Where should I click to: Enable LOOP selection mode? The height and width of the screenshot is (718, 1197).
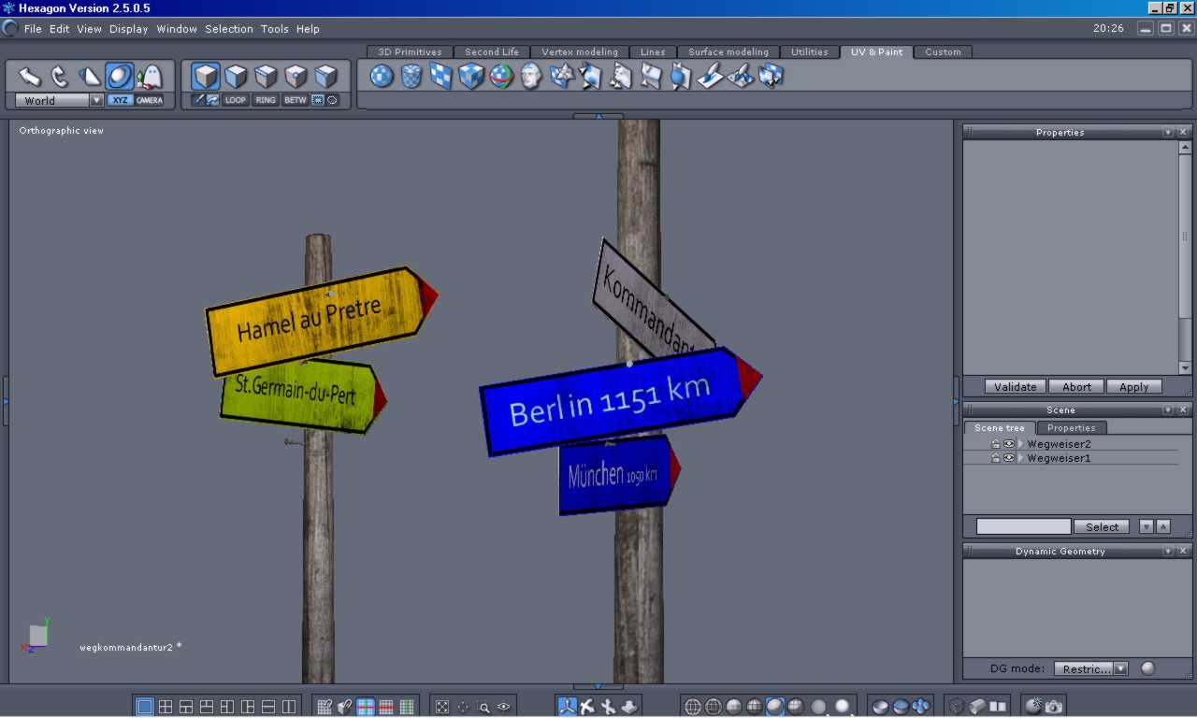click(x=236, y=100)
